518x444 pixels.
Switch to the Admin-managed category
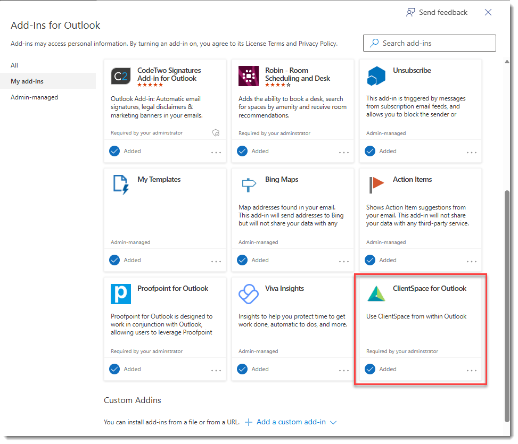(35, 97)
